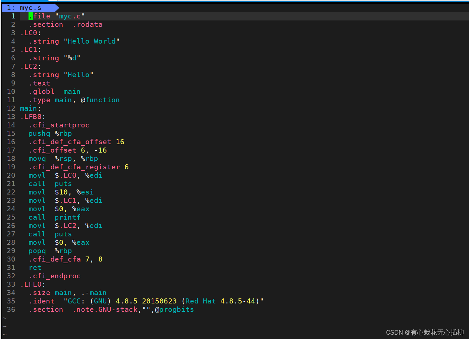The height and width of the screenshot is (339, 469).
Task: Click the "movl $.LC1, %edi" instruction
Action: tap(65, 201)
